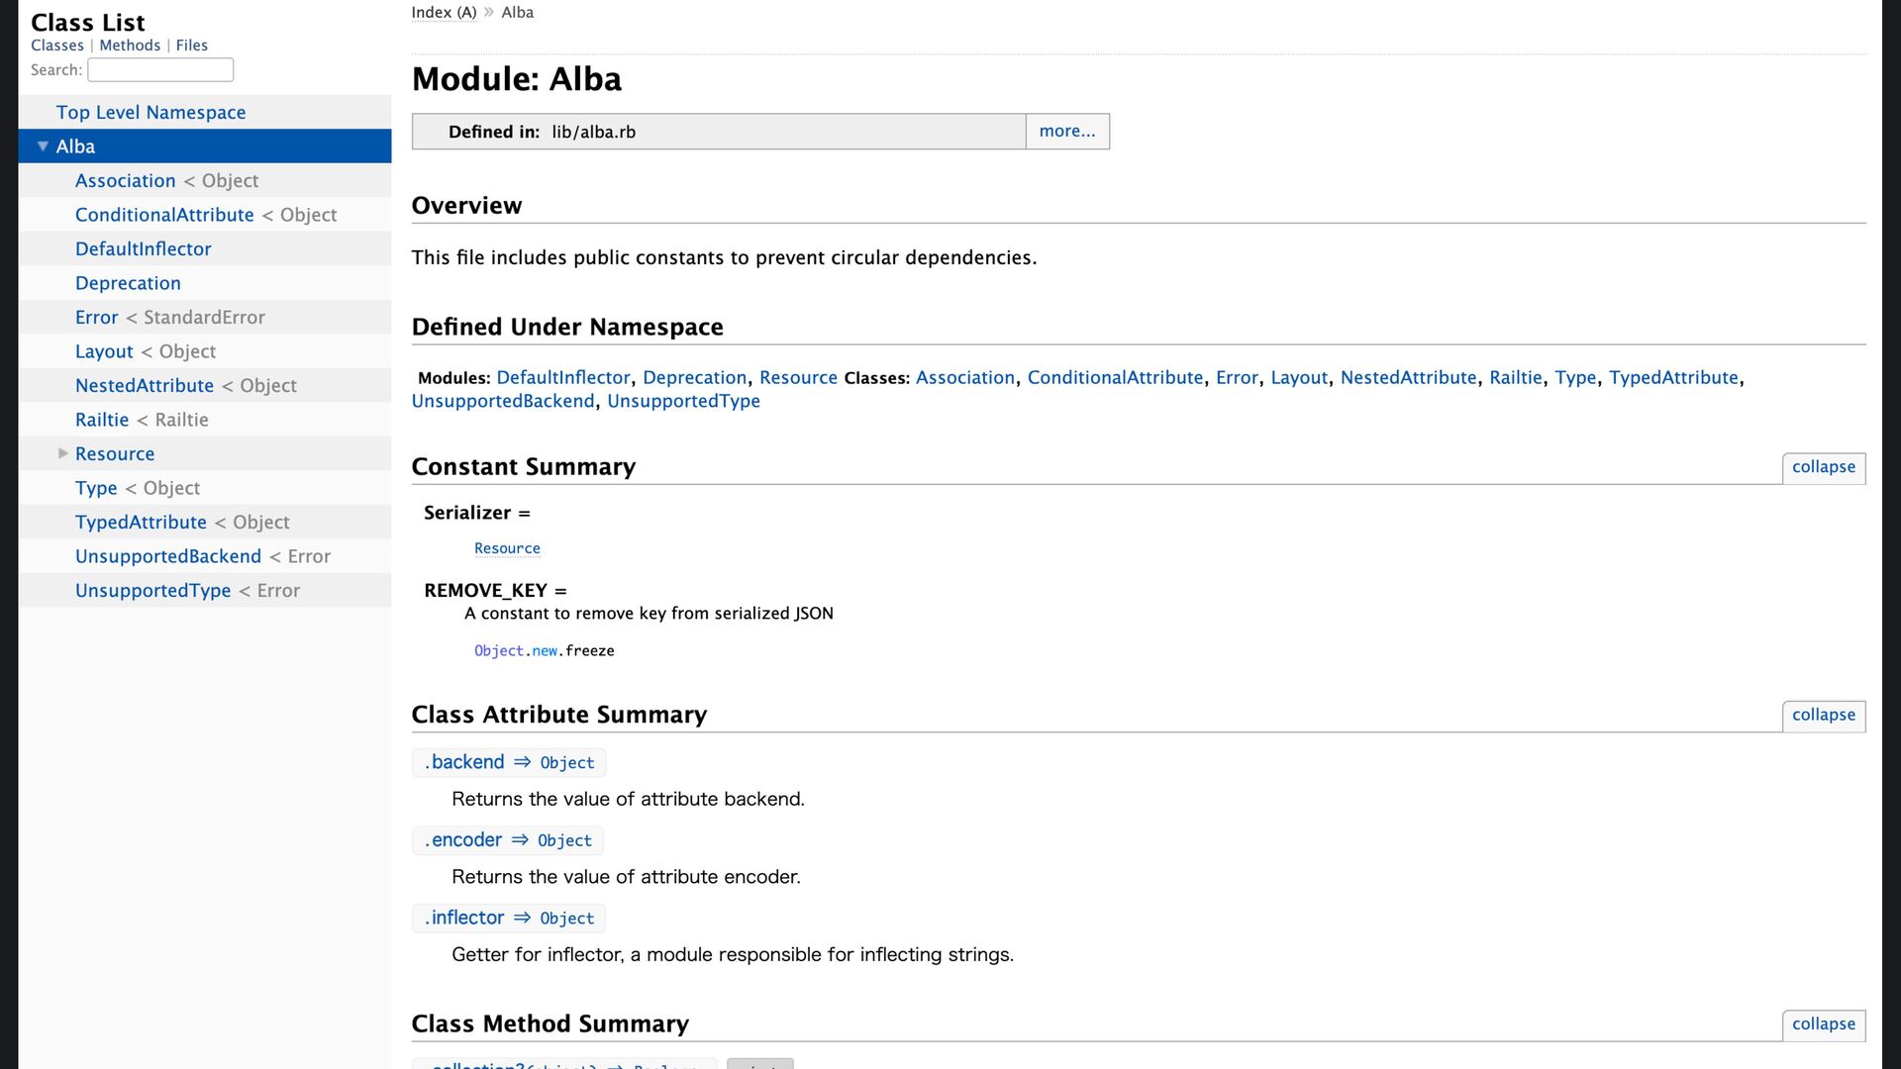This screenshot has height=1069, width=1901.
Task: Focus the class list Search field
Action: [x=160, y=70]
